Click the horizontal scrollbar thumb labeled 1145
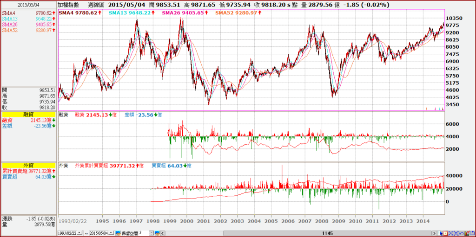476x237 pixels. (x=327, y=233)
